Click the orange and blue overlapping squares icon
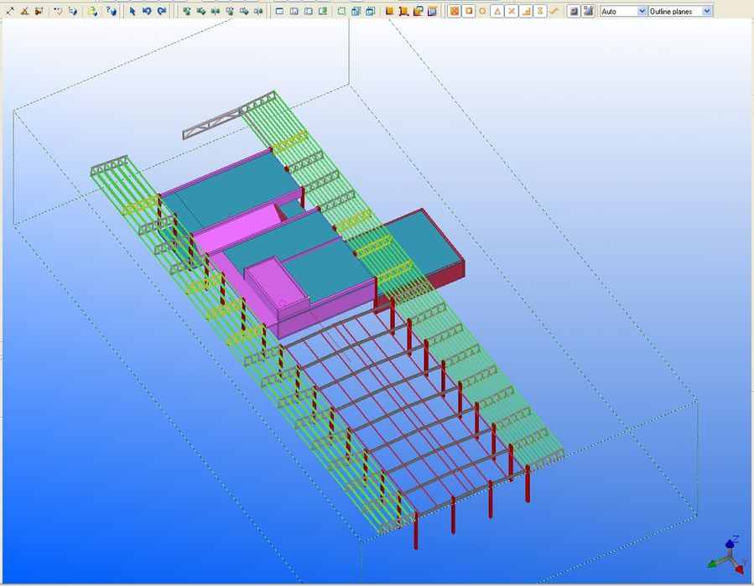 point(419,11)
